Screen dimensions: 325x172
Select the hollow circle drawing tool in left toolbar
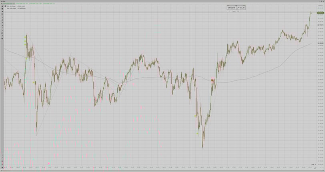point(2,20)
